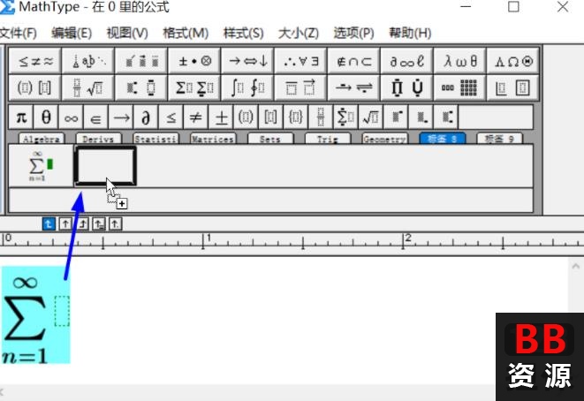584x401 pixels.
Task: Insert parentheses template from the small bar
Action: 246,117
